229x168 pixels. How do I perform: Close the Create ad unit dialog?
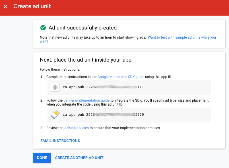(x=5, y=7)
